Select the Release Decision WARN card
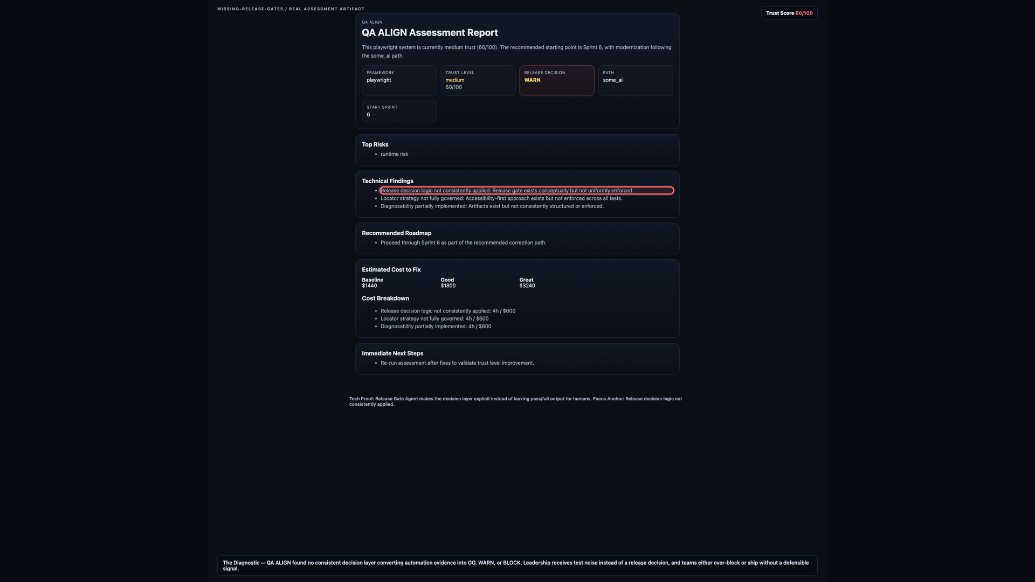Viewport: 1035px width, 582px height. (557, 81)
